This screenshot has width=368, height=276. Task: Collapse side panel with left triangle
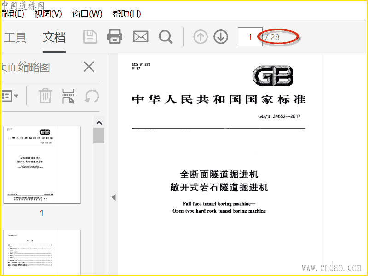pos(114,197)
